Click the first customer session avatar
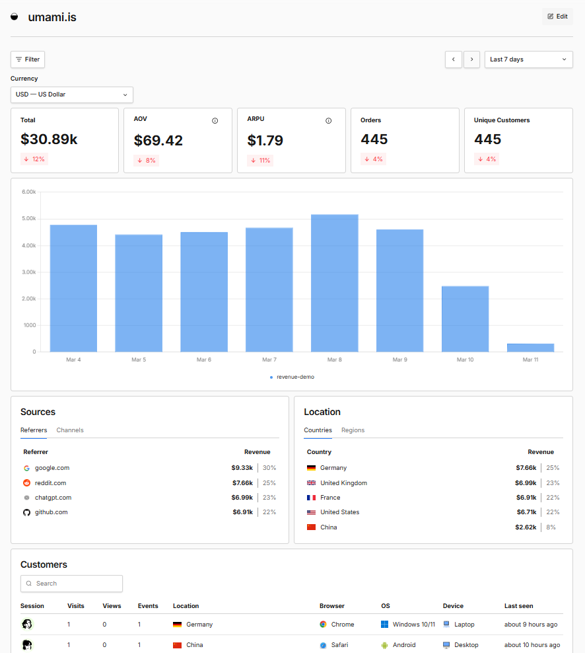 pyautogui.click(x=27, y=625)
